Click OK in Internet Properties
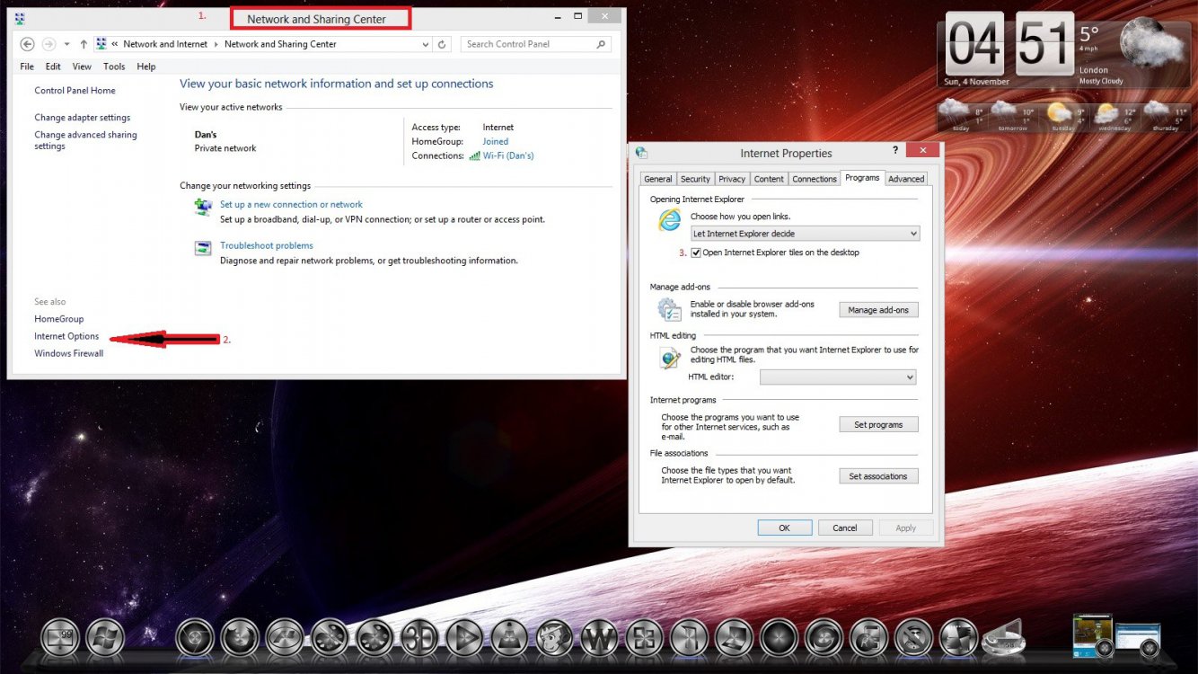Viewport: 1198px width, 674px height. tap(784, 528)
